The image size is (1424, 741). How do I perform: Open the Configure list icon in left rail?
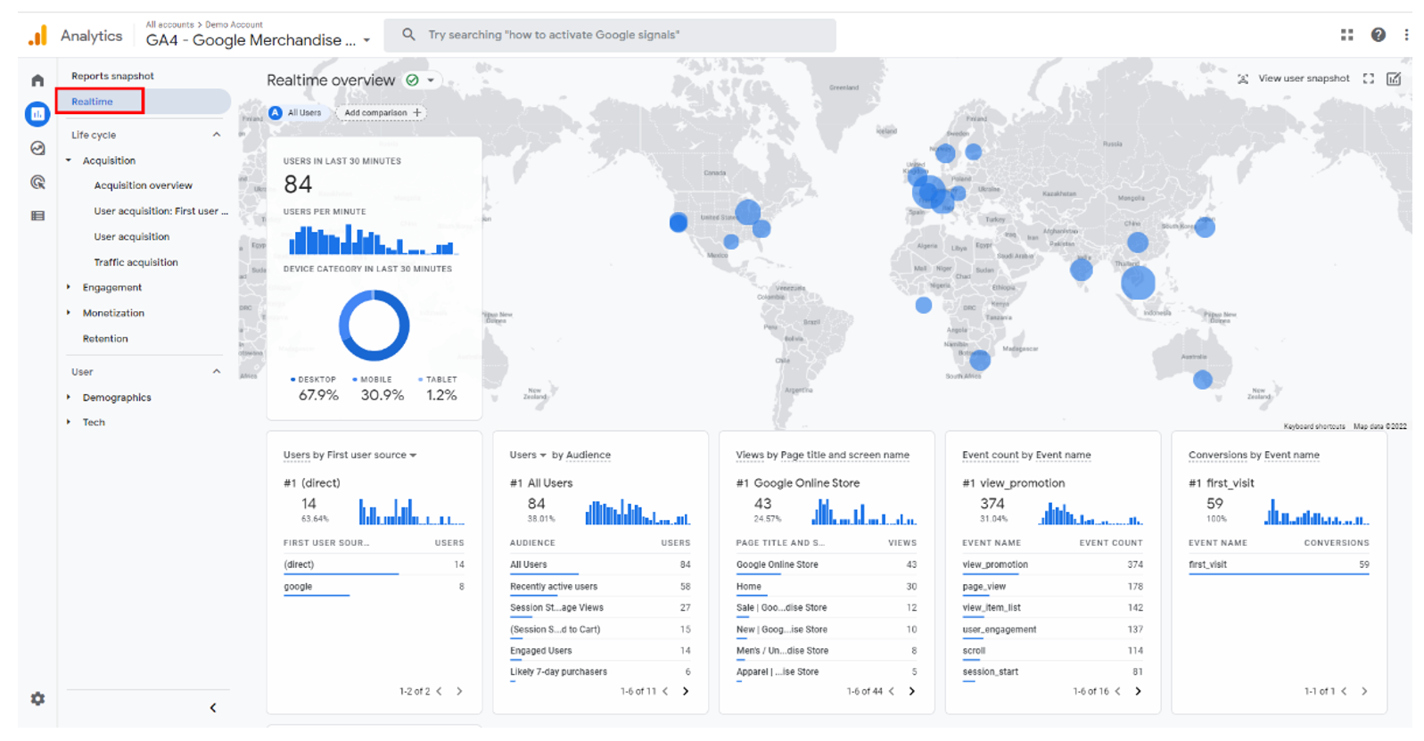37,216
